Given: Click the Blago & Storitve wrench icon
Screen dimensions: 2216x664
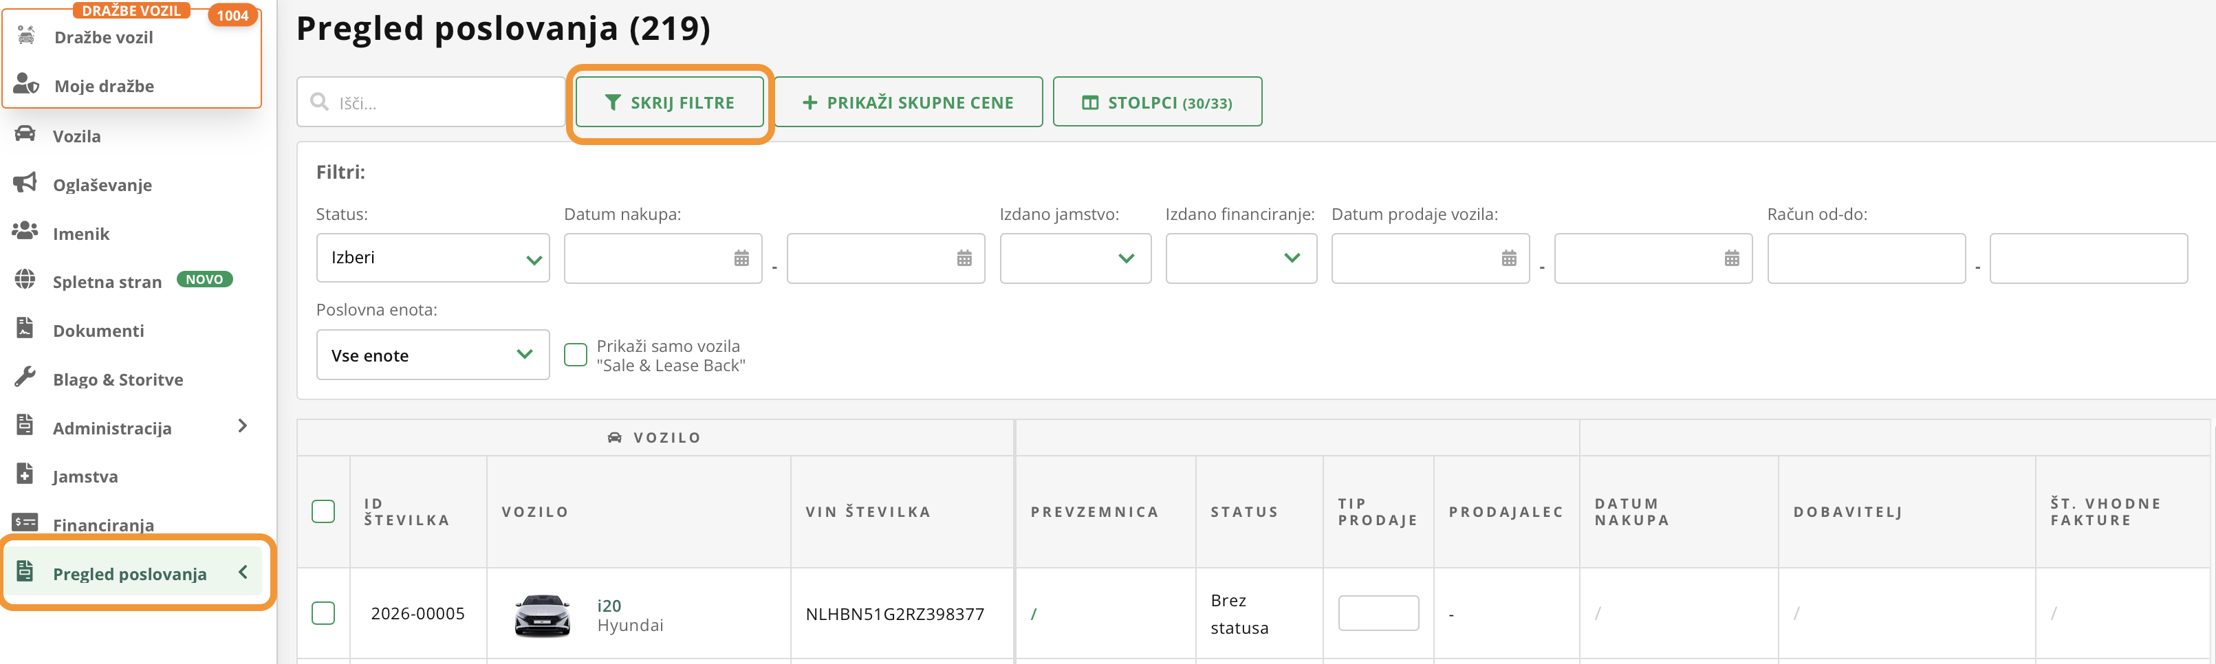Looking at the screenshot, I should pyautogui.click(x=25, y=377).
